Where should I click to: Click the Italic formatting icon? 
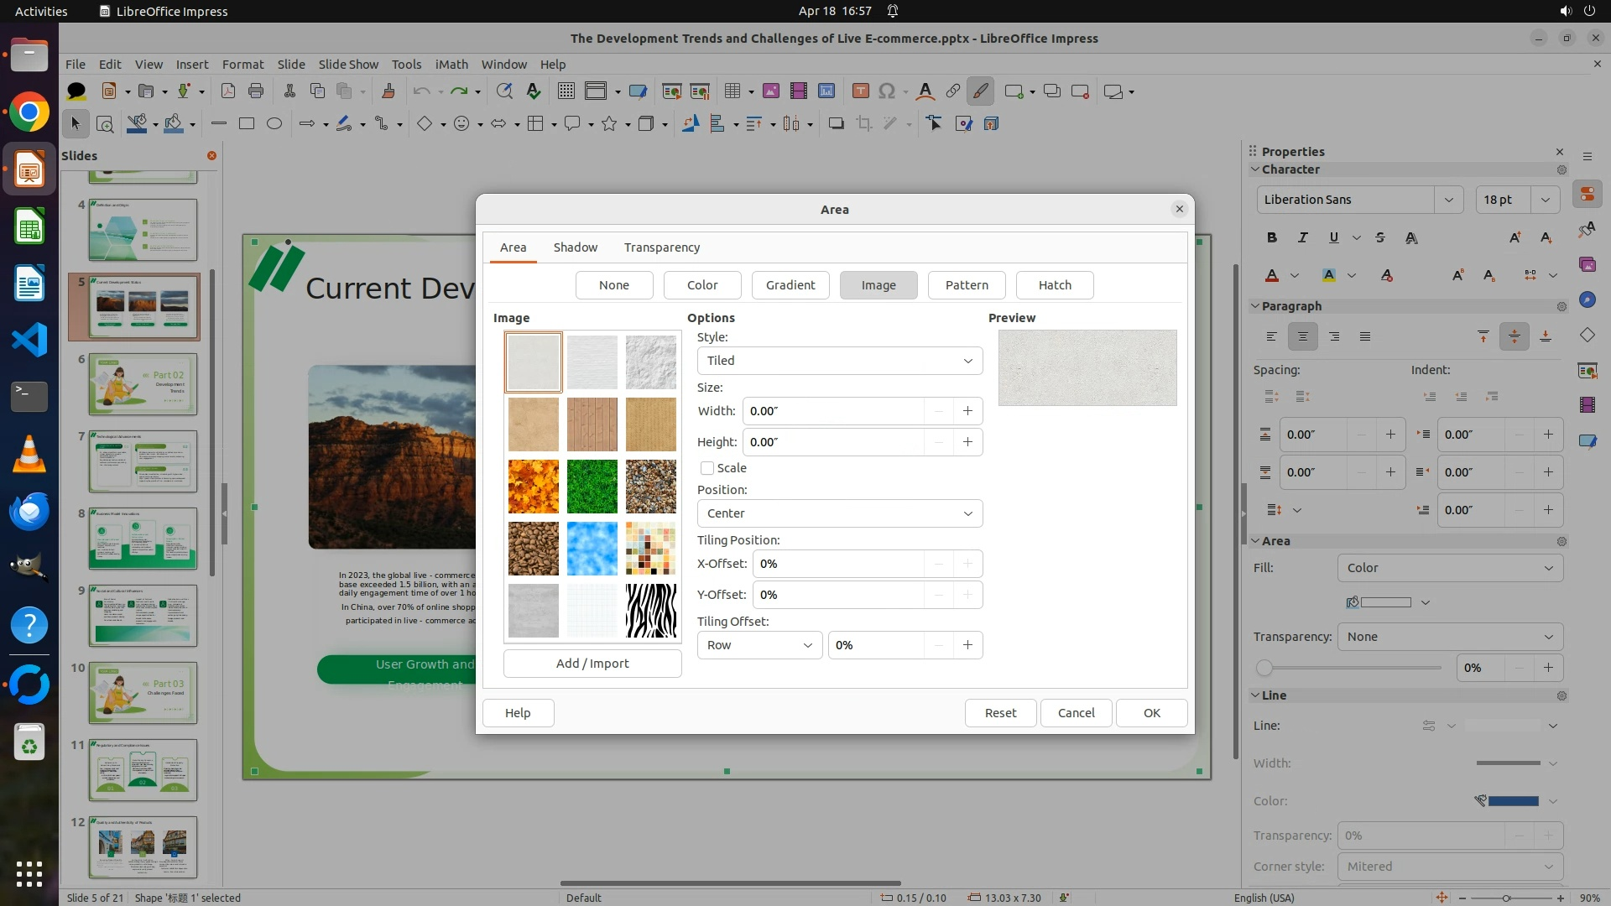(1302, 237)
